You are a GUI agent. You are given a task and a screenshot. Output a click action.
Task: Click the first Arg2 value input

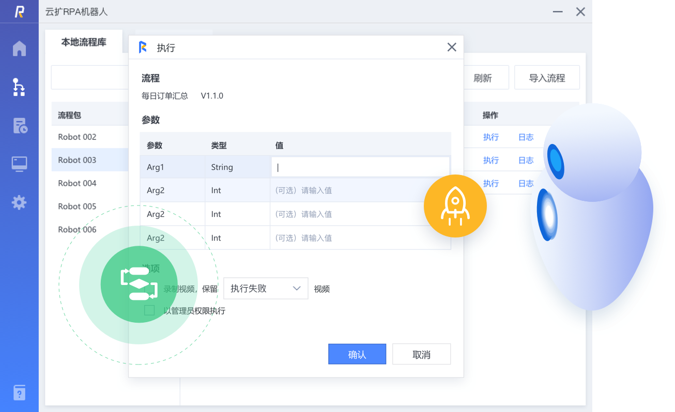coord(360,191)
